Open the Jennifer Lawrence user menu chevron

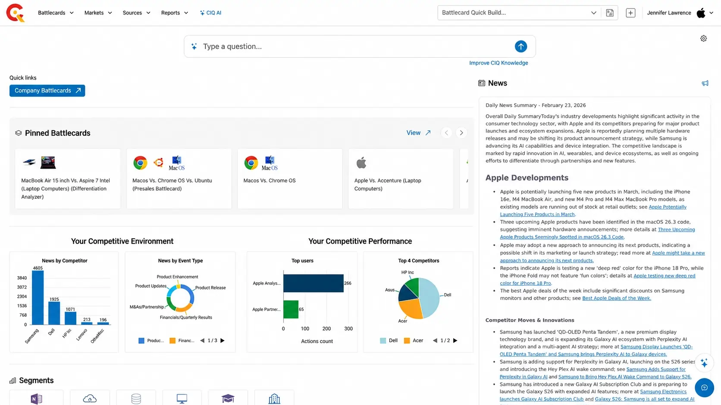(x=711, y=13)
